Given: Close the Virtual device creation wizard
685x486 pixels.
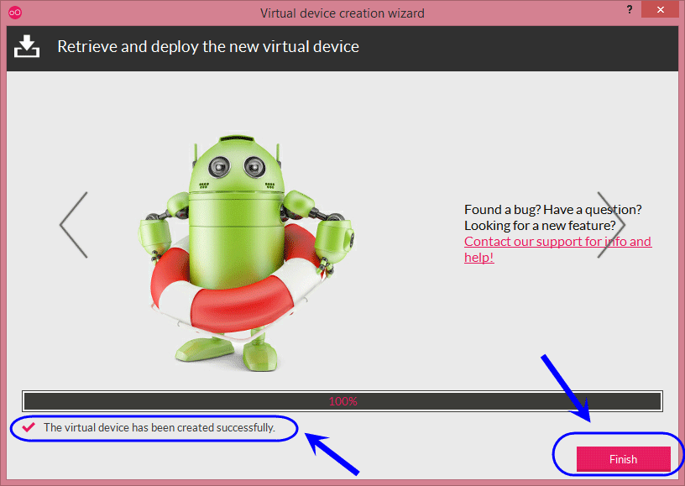Looking at the screenshot, I should click(x=660, y=9).
